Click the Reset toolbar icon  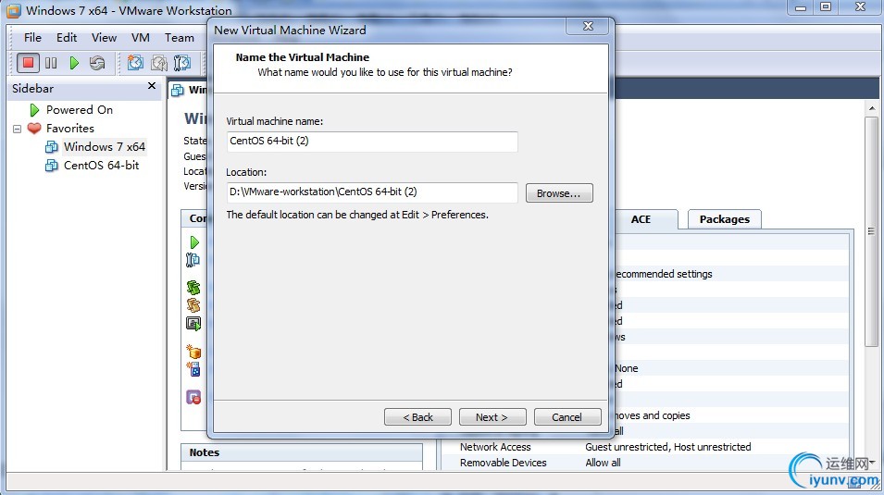click(97, 63)
